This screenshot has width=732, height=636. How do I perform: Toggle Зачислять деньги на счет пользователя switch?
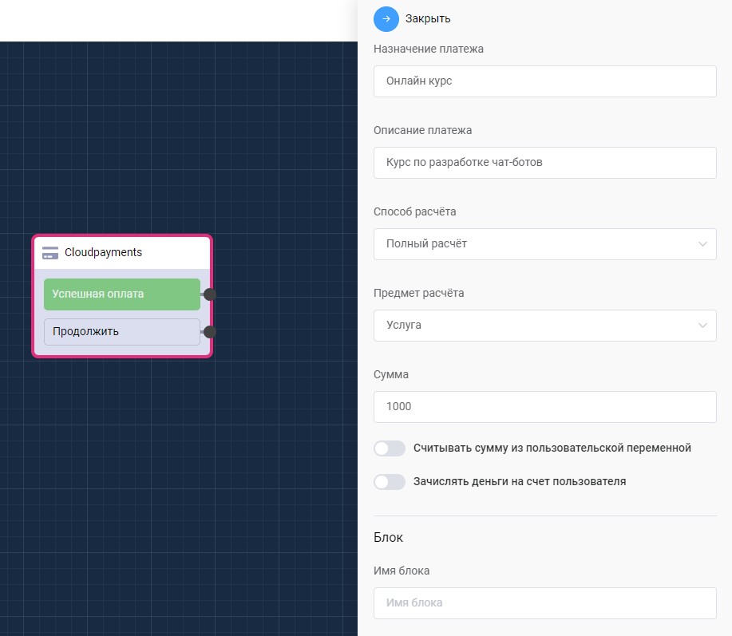point(390,482)
